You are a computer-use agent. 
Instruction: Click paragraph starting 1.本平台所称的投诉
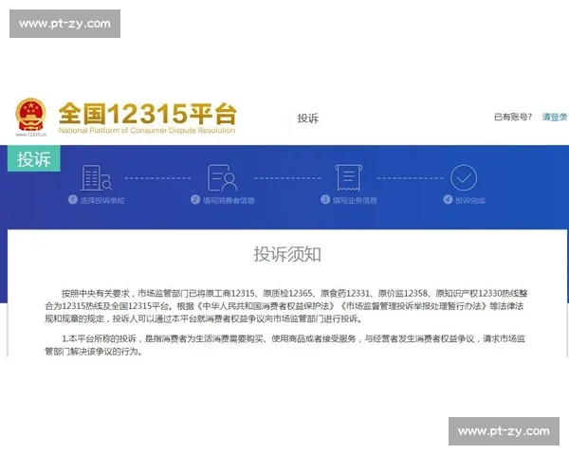click(284, 345)
